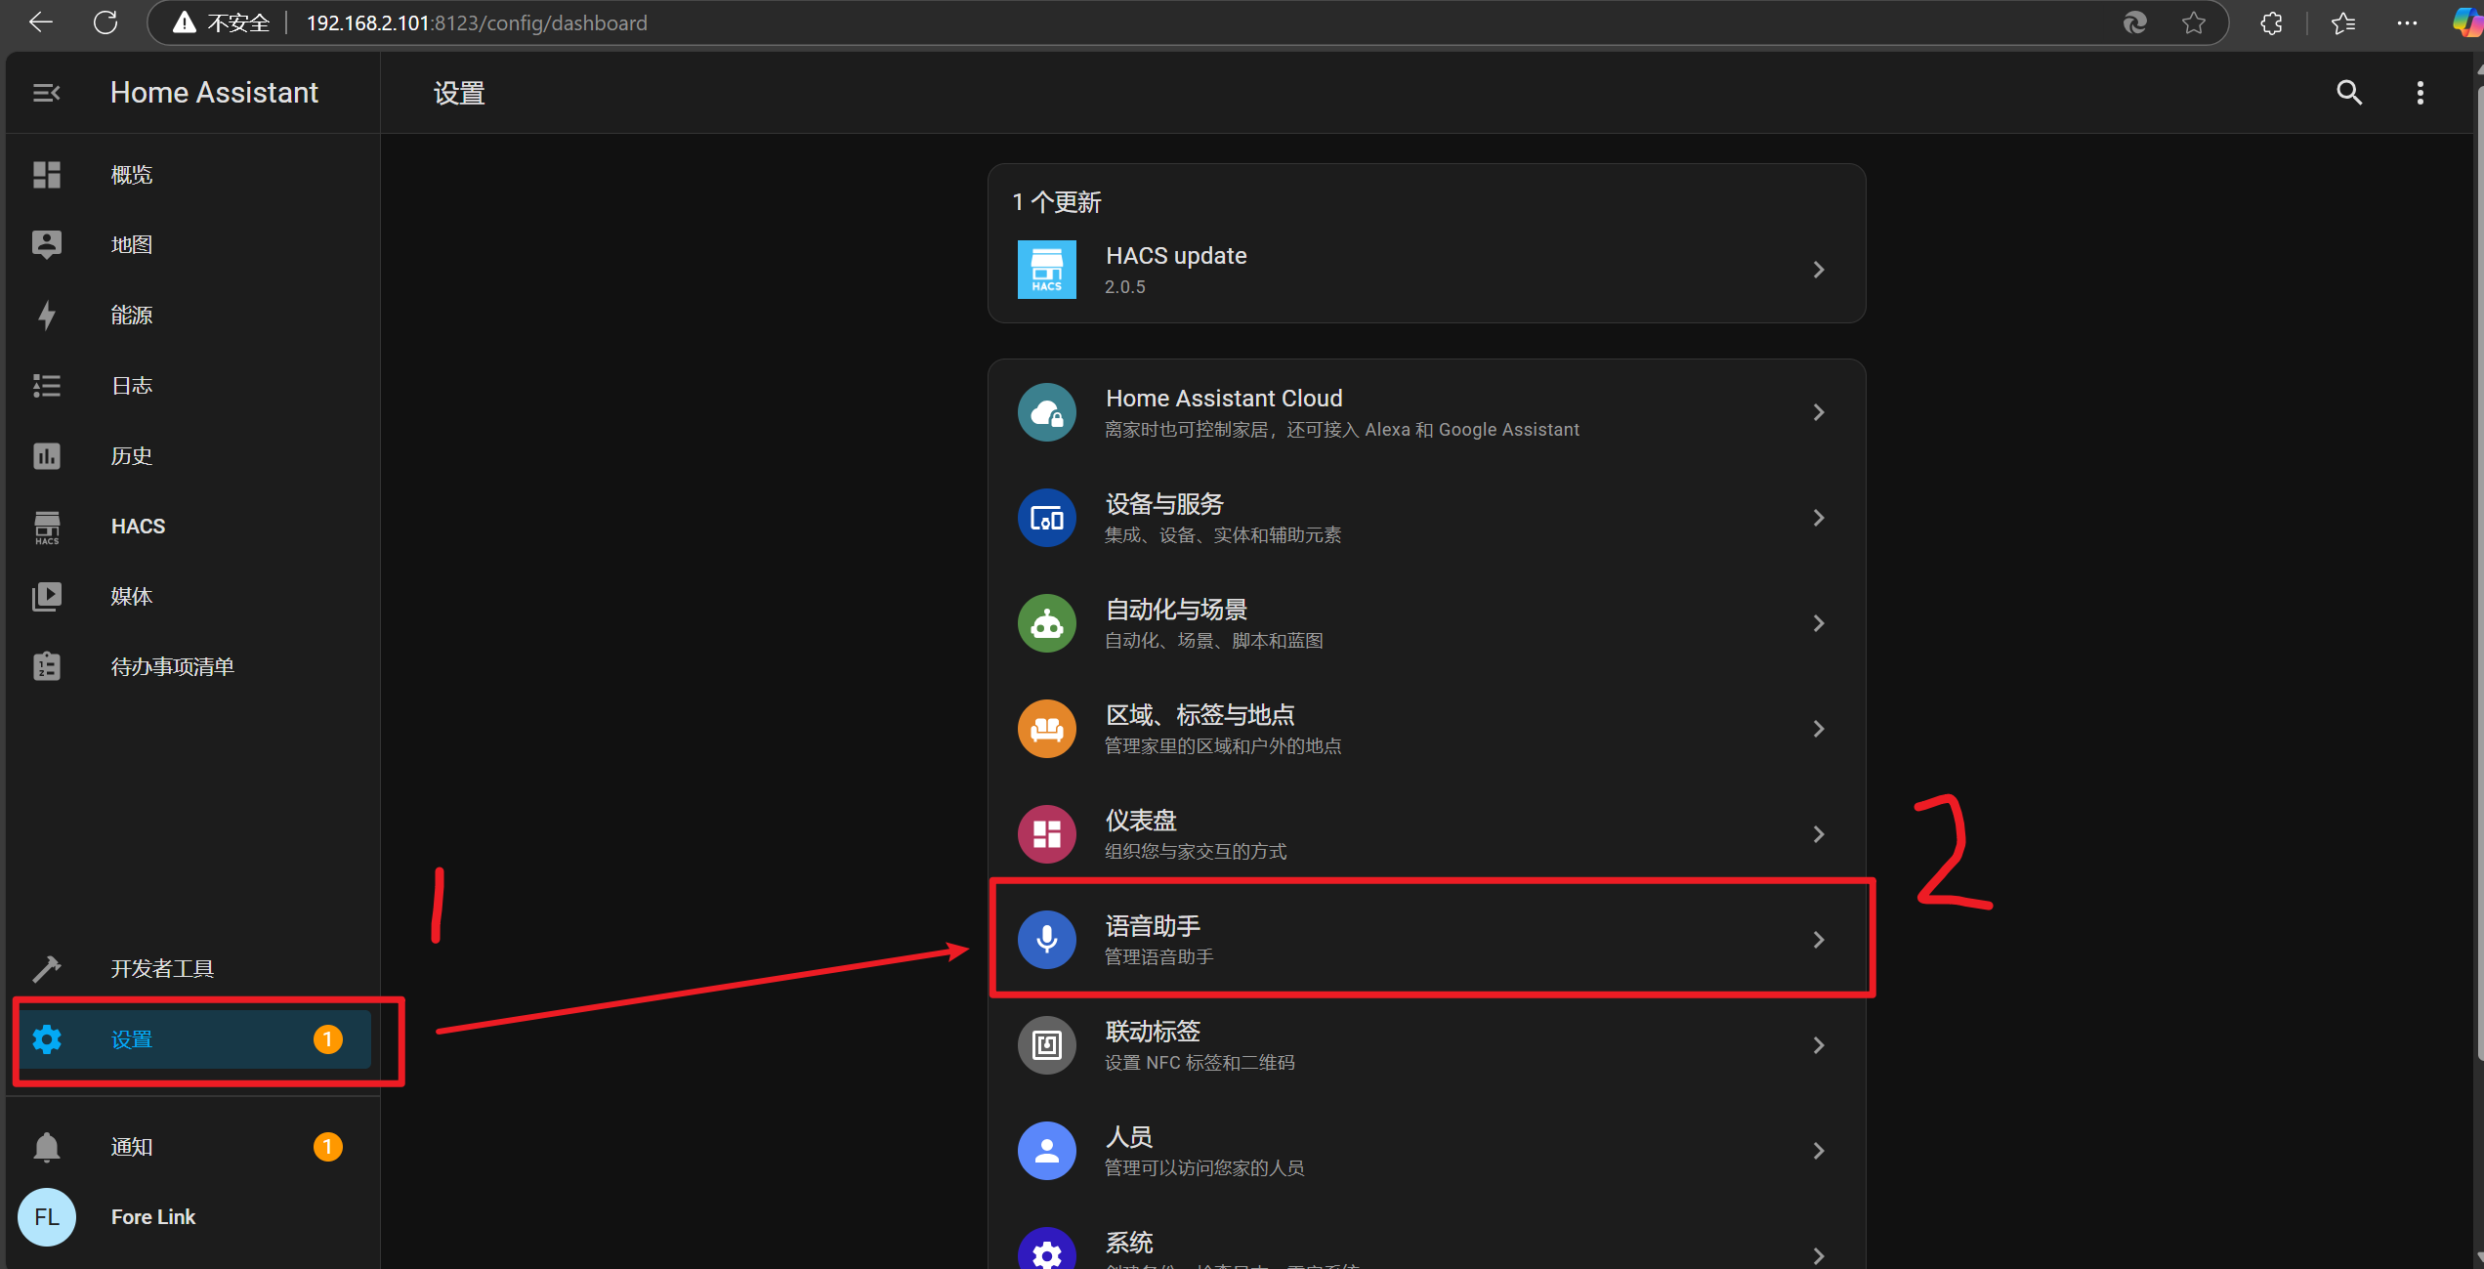Click the 语音助手 microphone icon
2484x1269 pixels.
(x=1046, y=940)
